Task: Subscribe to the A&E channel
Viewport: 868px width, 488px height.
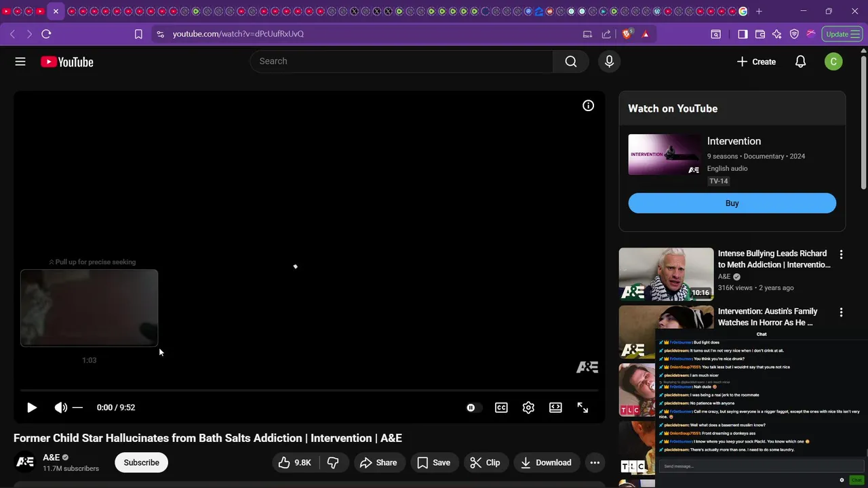Action: [142, 462]
